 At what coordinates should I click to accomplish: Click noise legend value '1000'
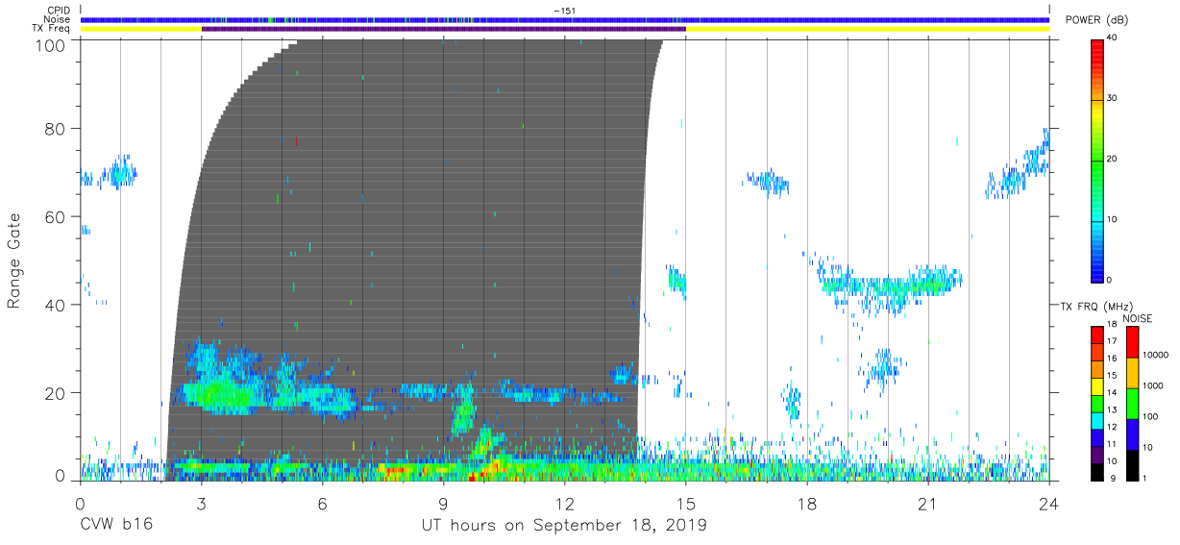1151,385
